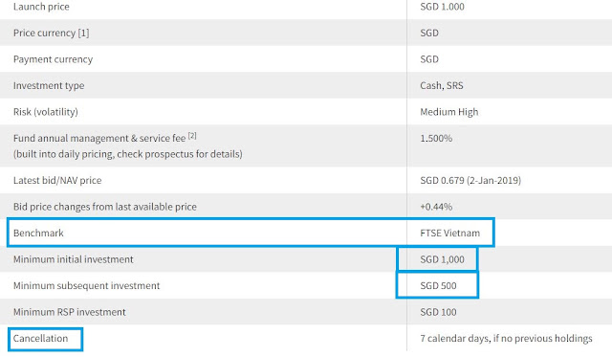612x357 pixels.
Task: Select the SGD 100 RSP investment value
Action: pyautogui.click(x=438, y=312)
